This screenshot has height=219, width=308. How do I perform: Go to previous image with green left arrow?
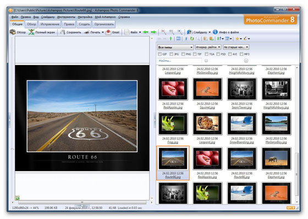pyautogui.click(x=146, y=32)
